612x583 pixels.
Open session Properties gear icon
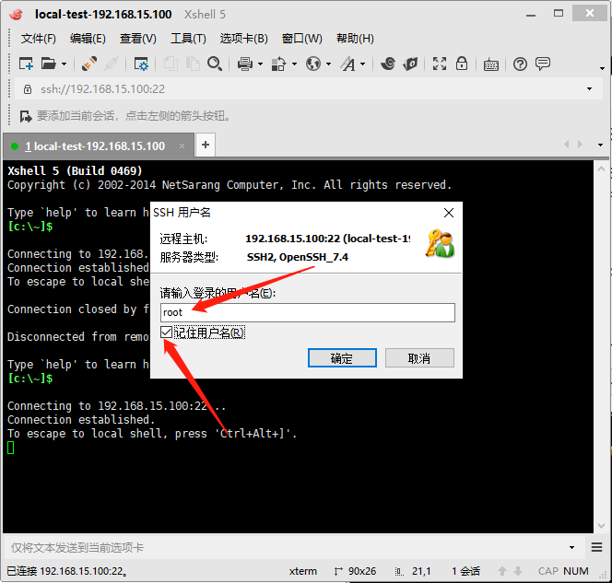[141, 64]
